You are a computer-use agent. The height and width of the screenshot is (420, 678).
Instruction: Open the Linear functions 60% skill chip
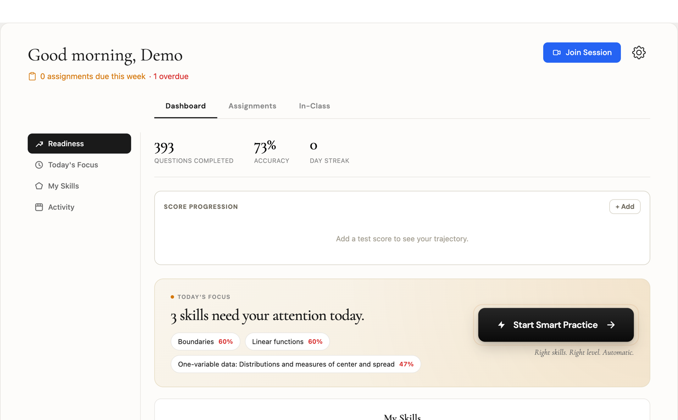(287, 342)
